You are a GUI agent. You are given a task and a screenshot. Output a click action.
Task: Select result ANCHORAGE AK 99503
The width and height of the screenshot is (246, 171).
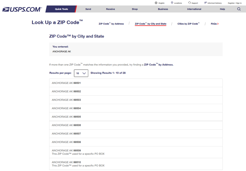pyautogui.click(x=136, y=100)
